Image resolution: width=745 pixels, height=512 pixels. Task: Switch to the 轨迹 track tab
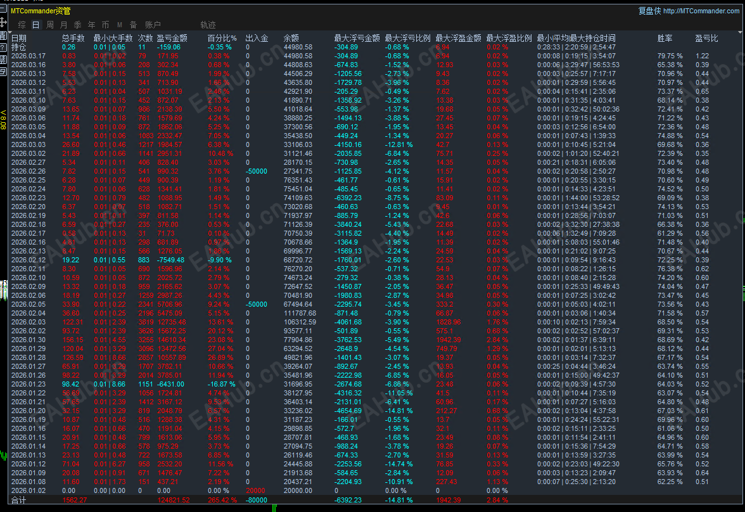[x=208, y=25]
